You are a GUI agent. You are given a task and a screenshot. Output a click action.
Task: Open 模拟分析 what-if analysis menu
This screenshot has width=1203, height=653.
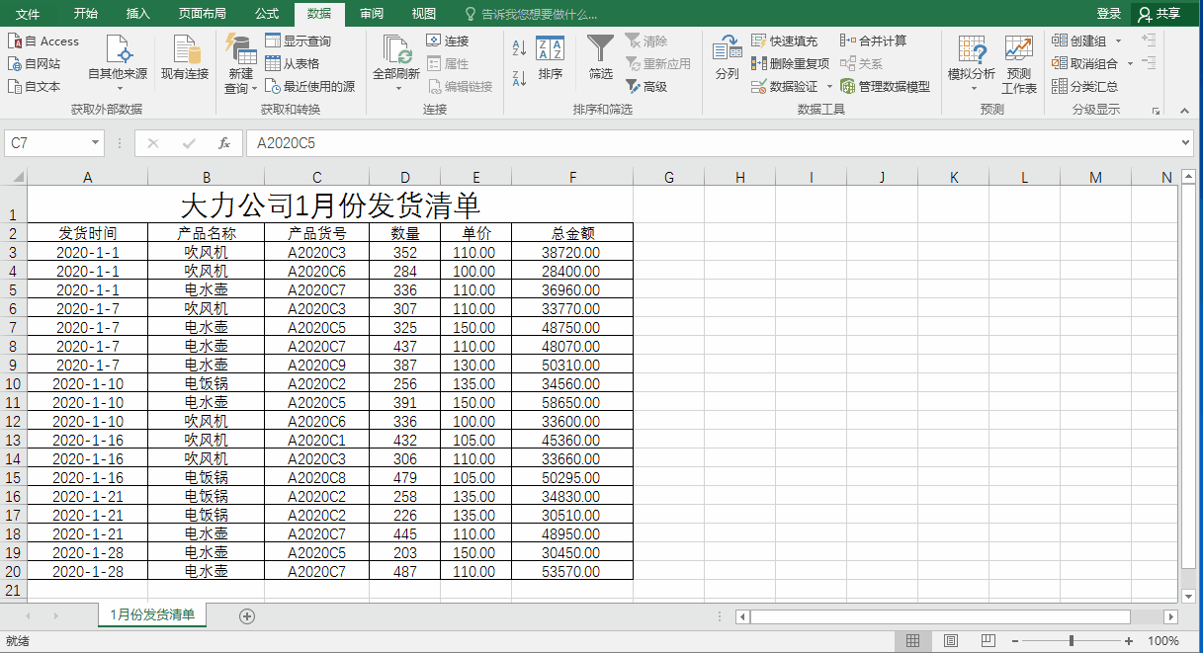tap(972, 64)
